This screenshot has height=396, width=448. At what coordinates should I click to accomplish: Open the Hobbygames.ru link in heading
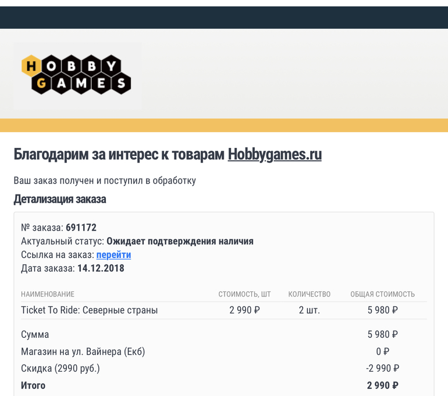coord(274,154)
